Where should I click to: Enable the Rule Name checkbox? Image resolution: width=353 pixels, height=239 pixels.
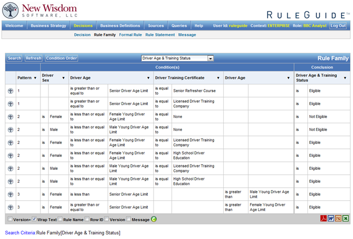(x=60, y=219)
